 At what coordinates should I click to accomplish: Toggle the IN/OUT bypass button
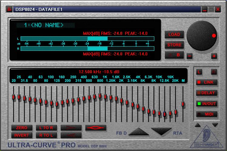[x=207, y=103]
